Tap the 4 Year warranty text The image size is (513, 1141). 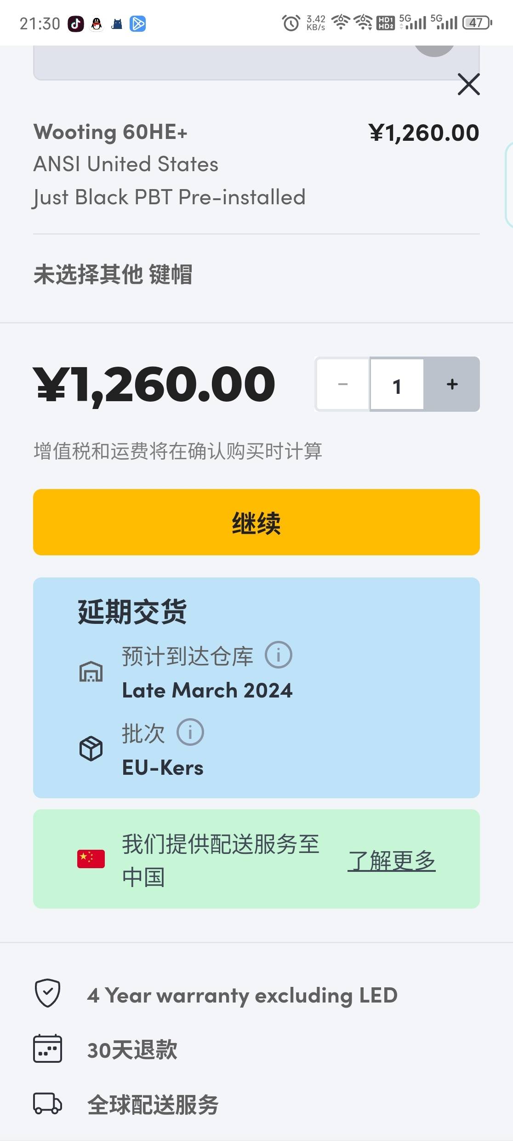[x=242, y=995]
